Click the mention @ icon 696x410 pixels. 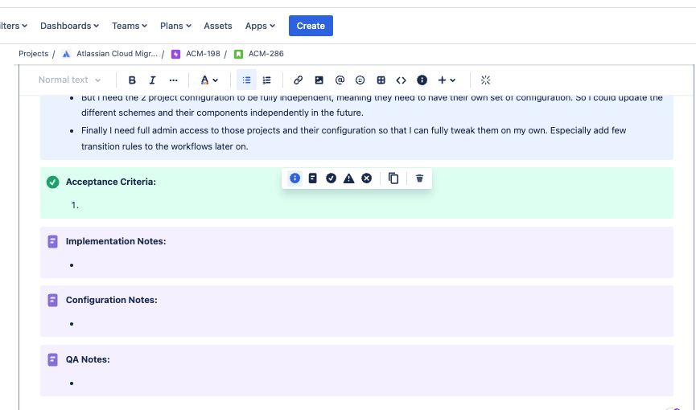click(x=340, y=80)
